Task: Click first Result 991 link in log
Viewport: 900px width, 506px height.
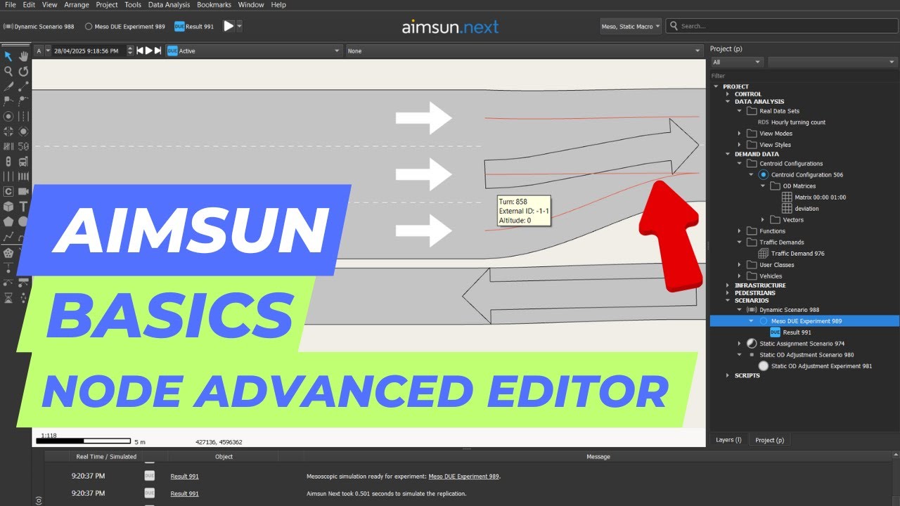Action: coord(184,476)
